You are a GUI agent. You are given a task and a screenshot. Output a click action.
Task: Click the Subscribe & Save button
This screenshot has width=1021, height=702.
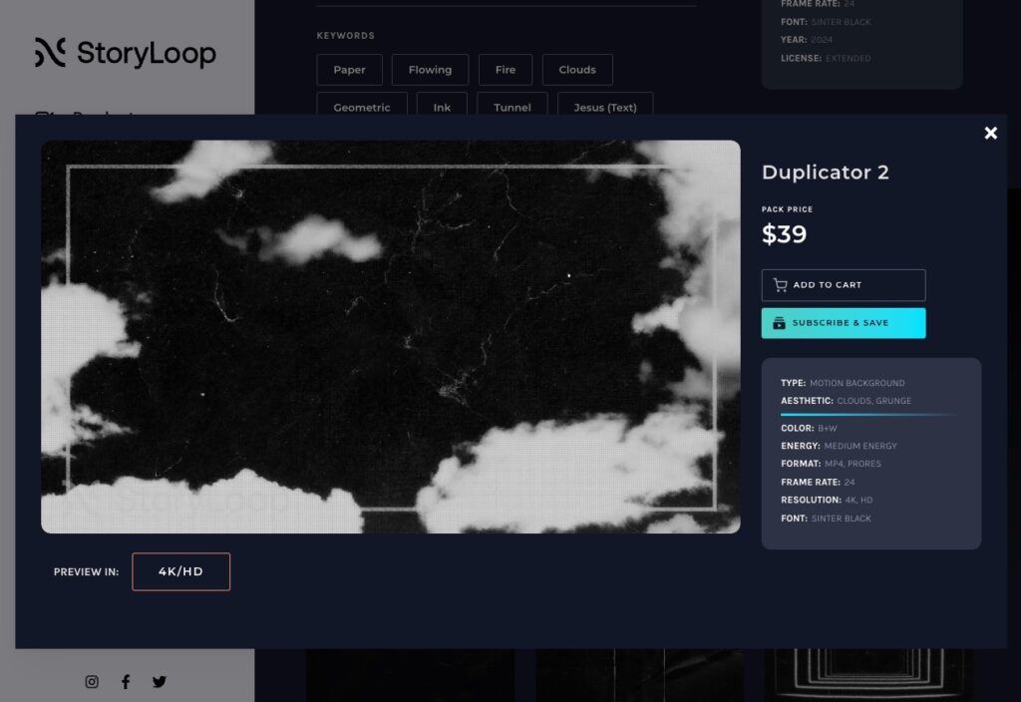point(843,323)
